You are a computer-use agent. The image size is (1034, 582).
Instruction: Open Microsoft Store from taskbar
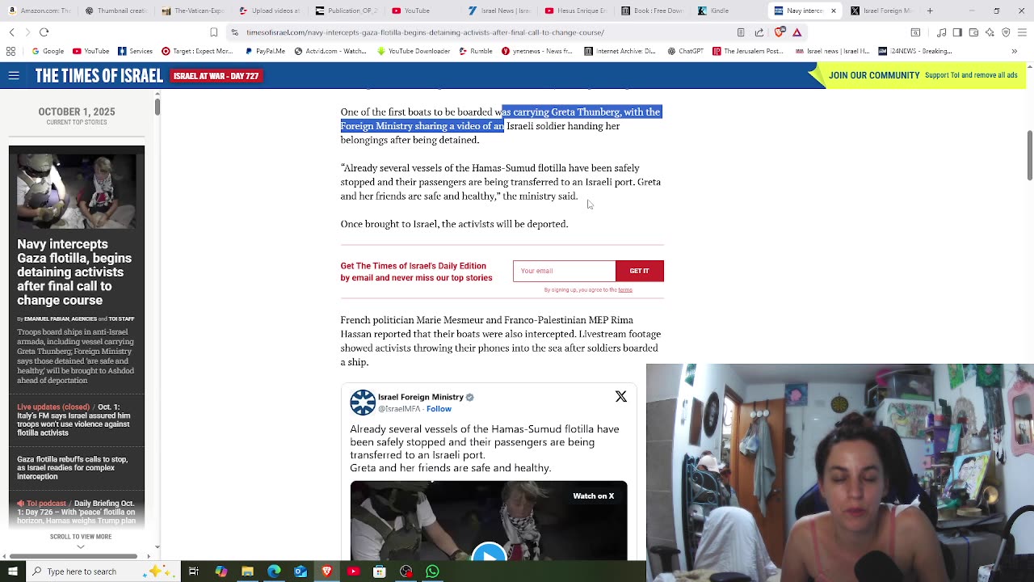[x=380, y=571]
